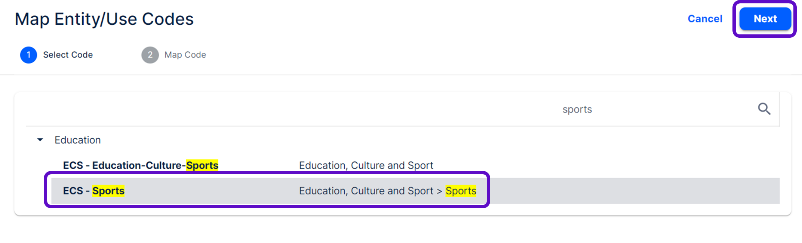This screenshot has height=243, width=802.
Task: Click the "ECS -" prefix of the Sports row
Action: (x=76, y=191)
